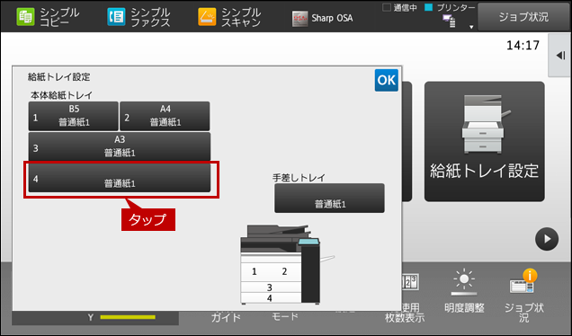
Task: Select the bypass tray (手差しトレイ) button
Action: (x=329, y=199)
